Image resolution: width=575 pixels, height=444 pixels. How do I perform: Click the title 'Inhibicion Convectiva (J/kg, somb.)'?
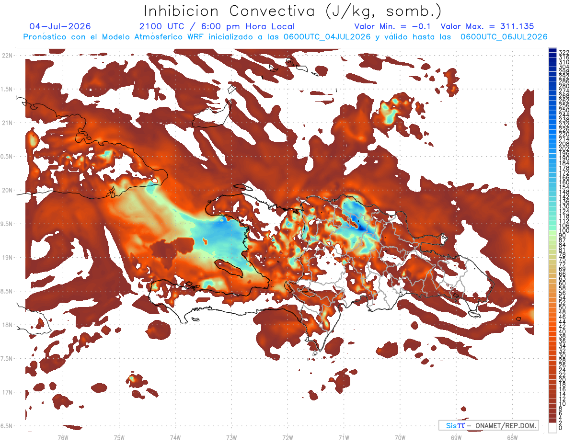point(293,11)
